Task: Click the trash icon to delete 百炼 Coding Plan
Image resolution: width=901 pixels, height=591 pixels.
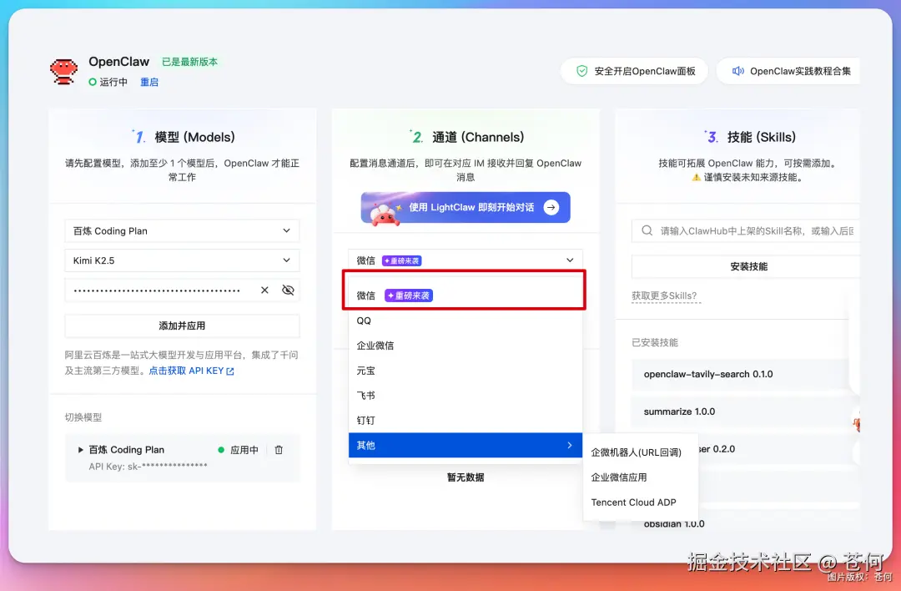Action: pos(279,449)
